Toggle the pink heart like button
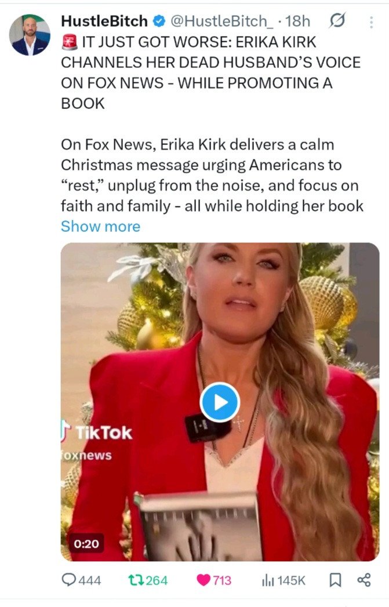 tap(203, 580)
